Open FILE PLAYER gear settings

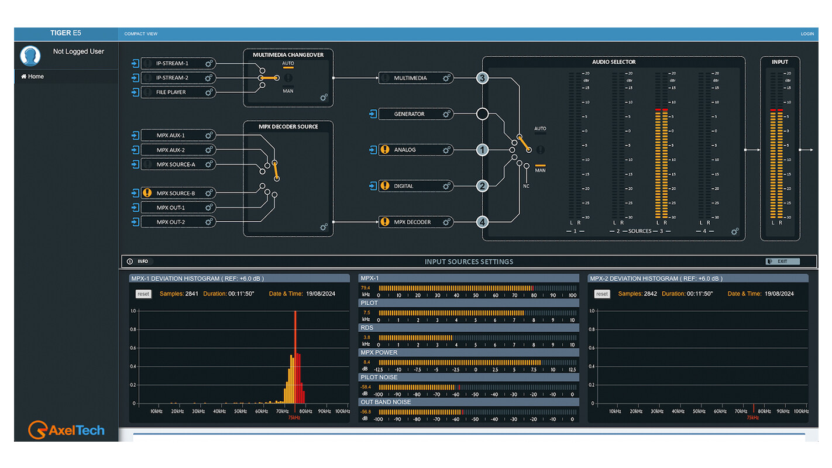coord(209,92)
